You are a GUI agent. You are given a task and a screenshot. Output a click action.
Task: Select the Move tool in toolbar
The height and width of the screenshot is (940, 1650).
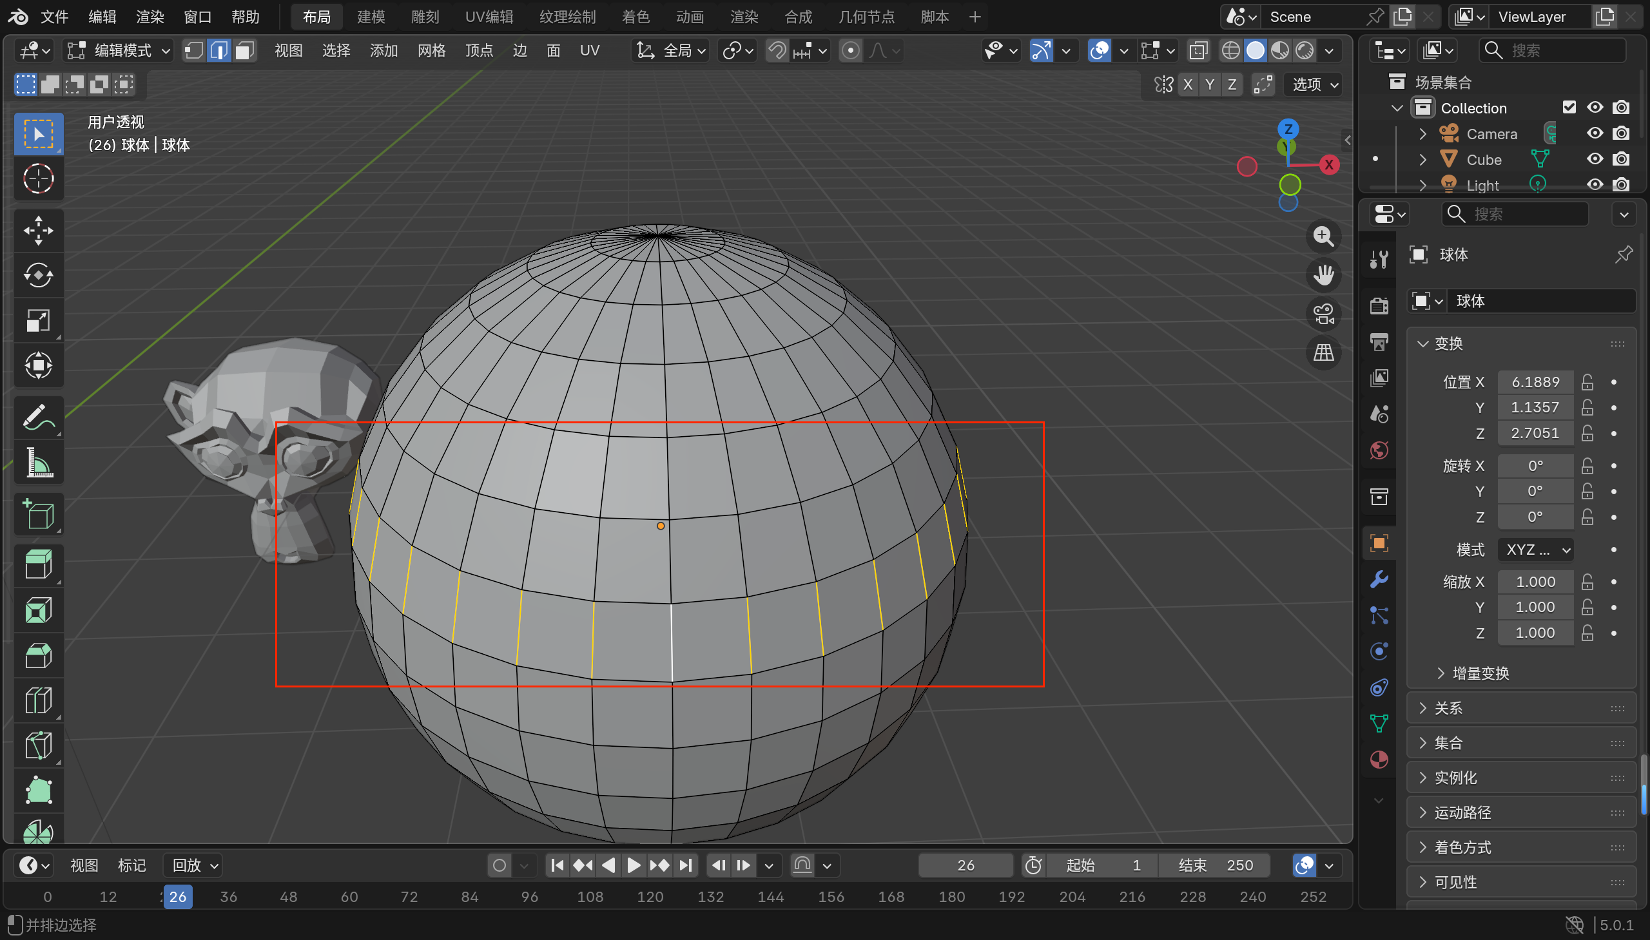[x=38, y=231]
